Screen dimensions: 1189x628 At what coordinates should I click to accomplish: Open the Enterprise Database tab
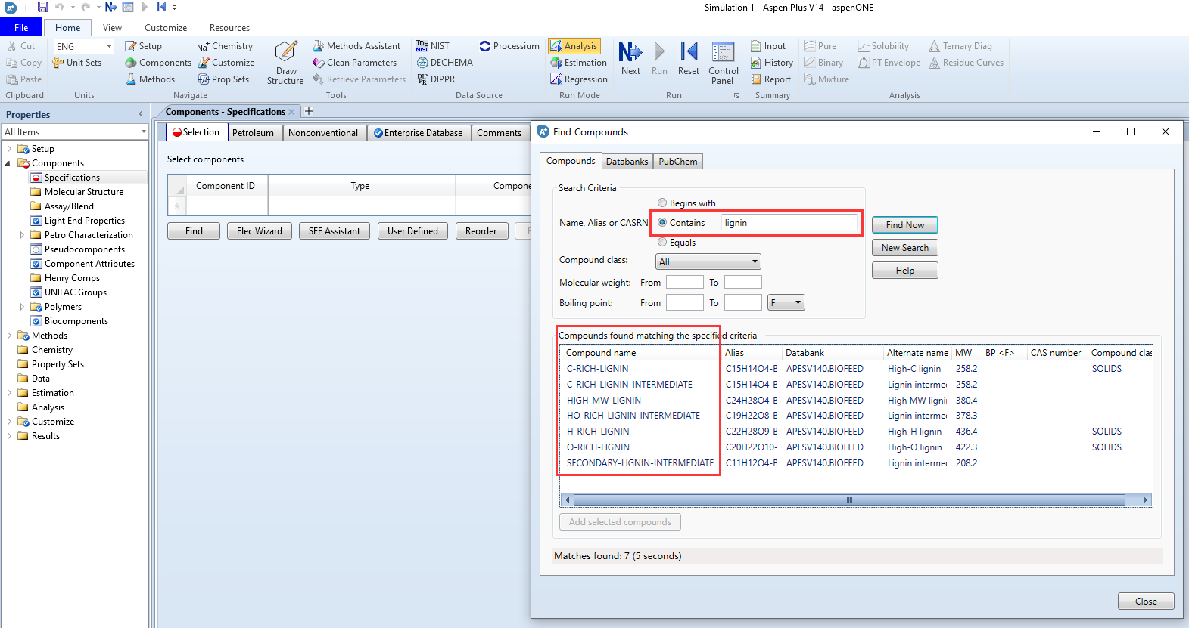pos(418,133)
